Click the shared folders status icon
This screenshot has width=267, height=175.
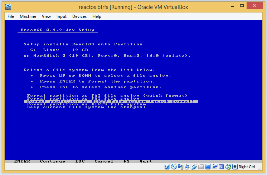pos(201,167)
